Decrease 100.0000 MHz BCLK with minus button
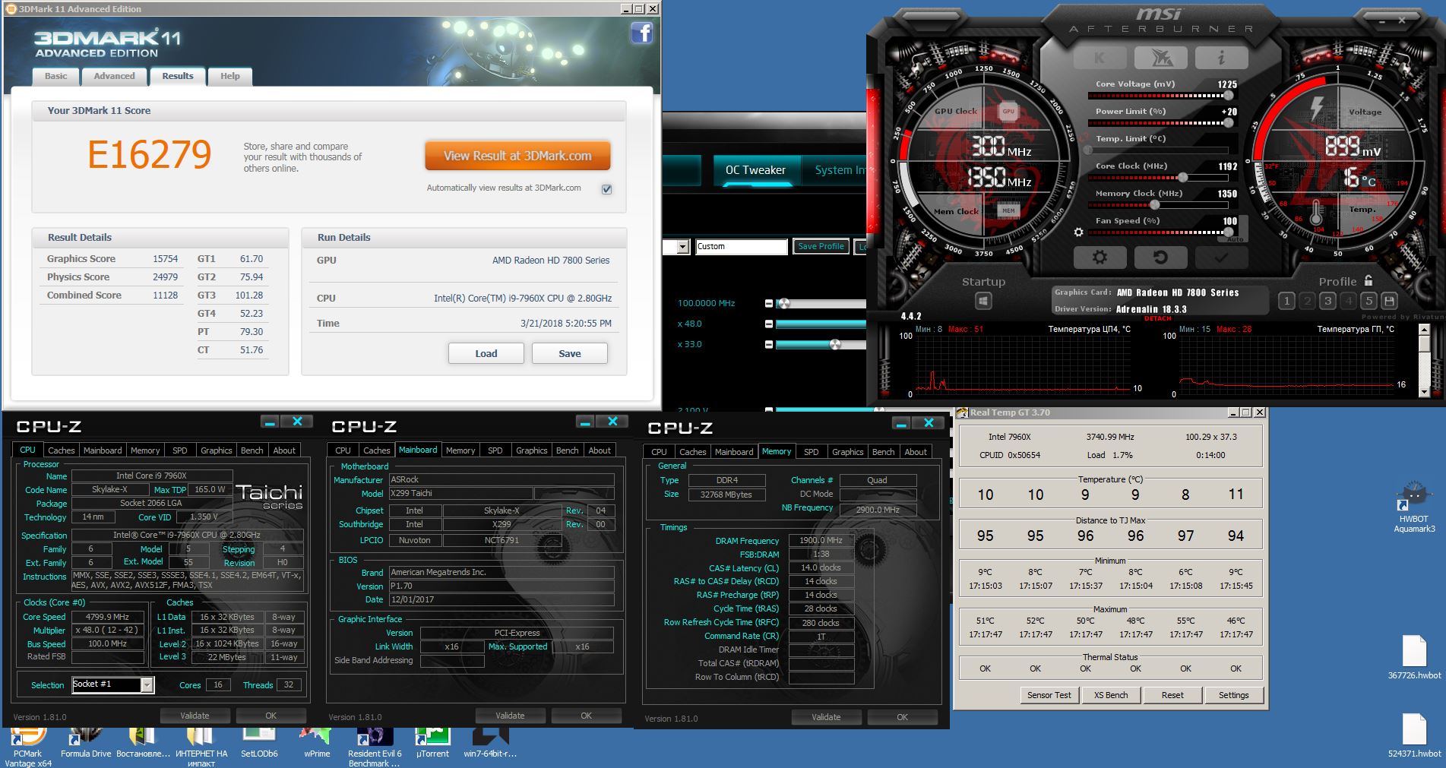 (x=768, y=303)
